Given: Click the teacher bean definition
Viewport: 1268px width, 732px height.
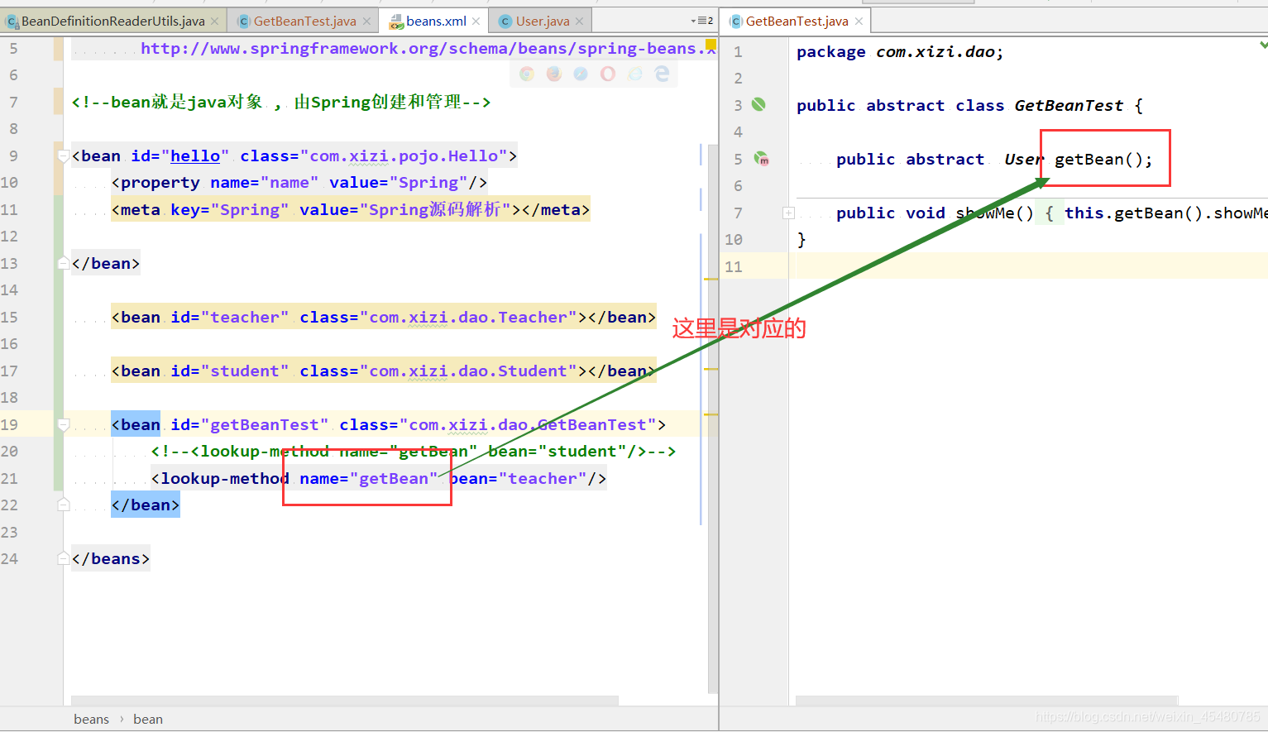Looking at the screenshot, I should point(384,317).
